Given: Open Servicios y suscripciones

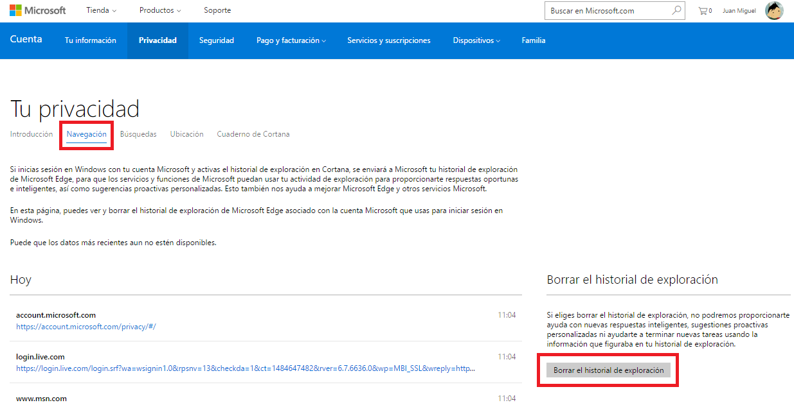Looking at the screenshot, I should pos(389,40).
